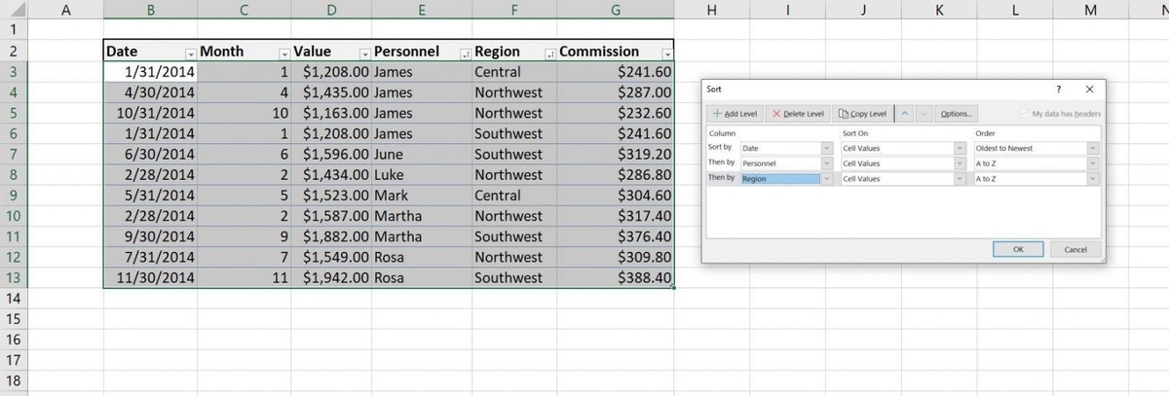Expand the Oldest to Newest order dropdown
The height and width of the screenshot is (396, 1169).
pos(1092,148)
